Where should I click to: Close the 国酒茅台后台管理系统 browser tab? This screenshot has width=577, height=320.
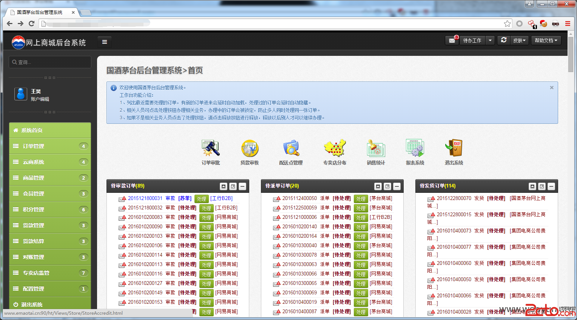pyautogui.click(x=73, y=12)
